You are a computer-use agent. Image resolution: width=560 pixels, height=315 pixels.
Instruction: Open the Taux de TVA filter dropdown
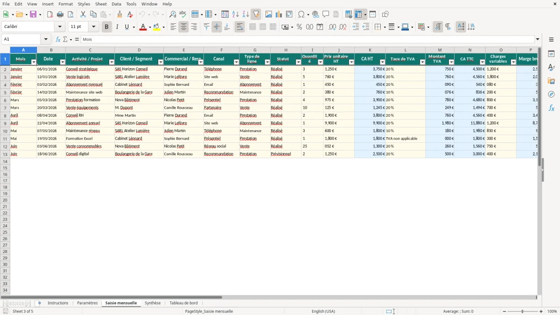point(422,62)
